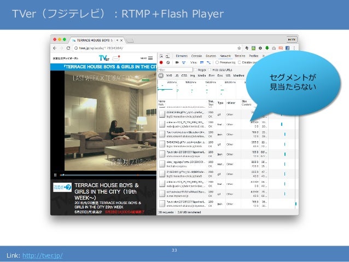The width and height of the screenshot is (349, 262).
Task: Switch to the Sources tab in DevTools
Action: pyautogui.click(x=211, y=56)
